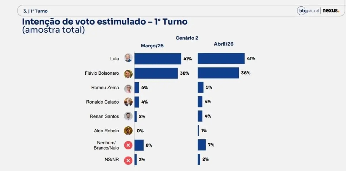346x171 pixels.
Task: Click the Cenário 2 label
Action: pyautogui.click(x=187, y=38)
